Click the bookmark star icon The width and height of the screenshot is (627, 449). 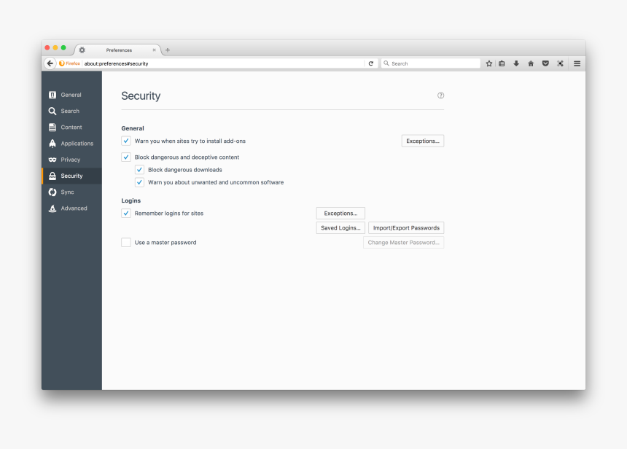click(x=488, y=63)
